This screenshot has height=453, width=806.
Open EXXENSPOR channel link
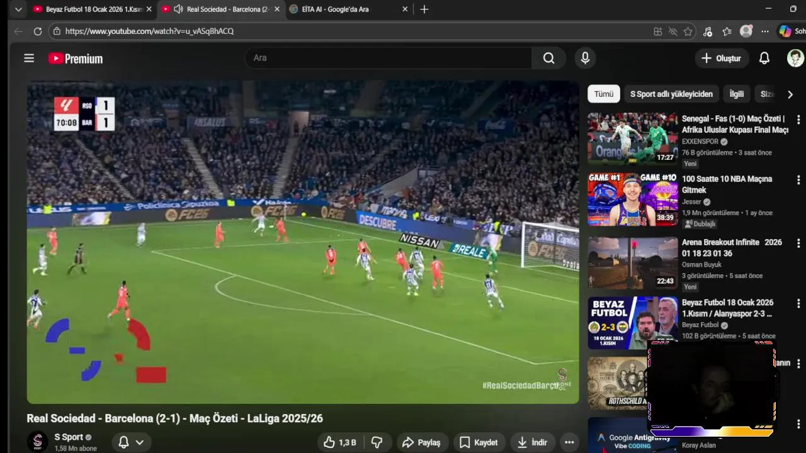[x=700, y=142]
